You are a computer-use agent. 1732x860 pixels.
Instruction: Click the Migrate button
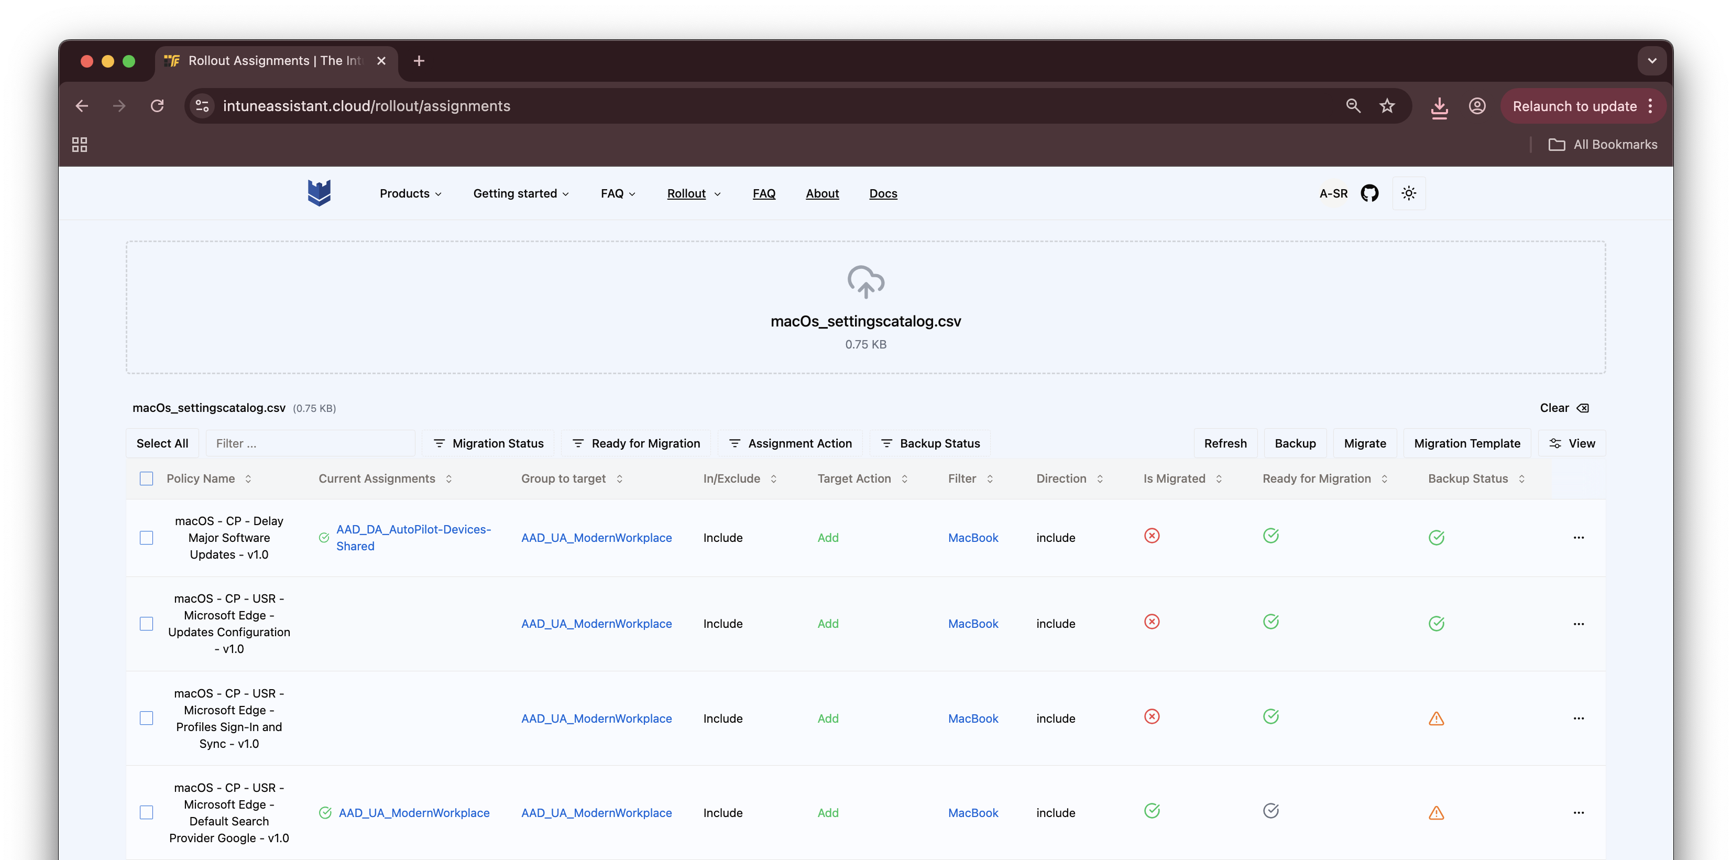(x=1365, y=444)
